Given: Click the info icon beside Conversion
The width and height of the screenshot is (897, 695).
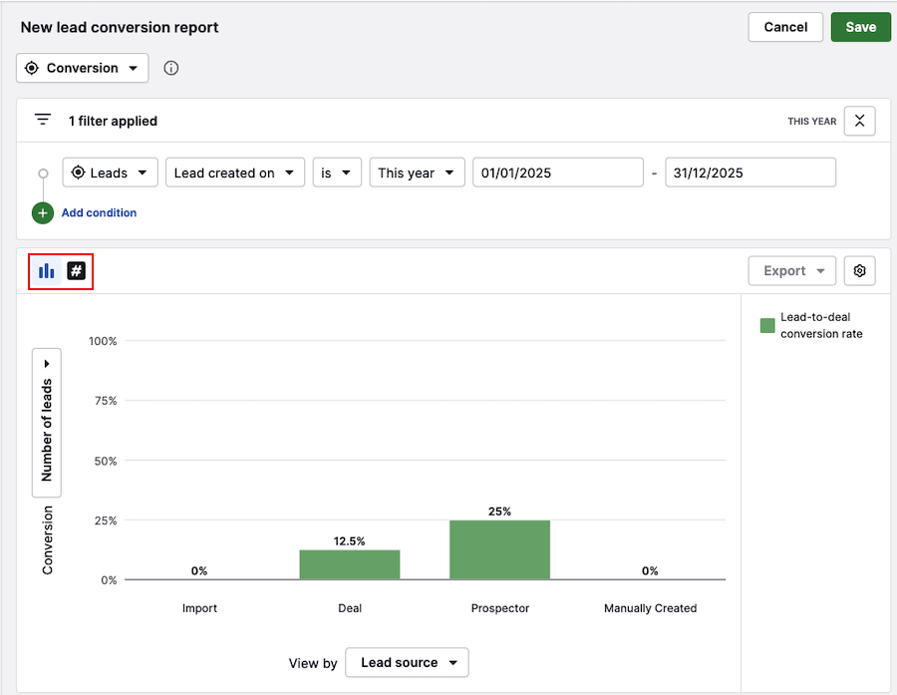Looking at the screenshot, I should pyautogui.click(x=170, y=69).
